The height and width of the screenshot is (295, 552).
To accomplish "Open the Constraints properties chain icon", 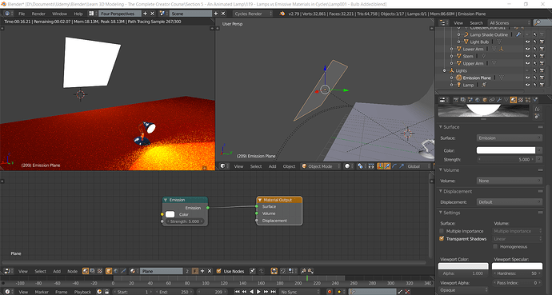I will (x=492, y=100).
